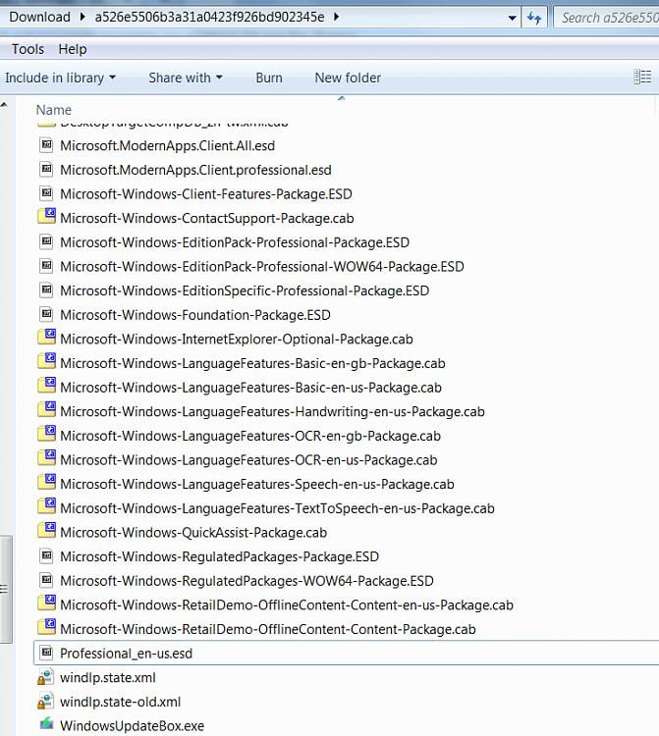Open the Include in library dropdown
659x736 pixels.
coord(60,78)
